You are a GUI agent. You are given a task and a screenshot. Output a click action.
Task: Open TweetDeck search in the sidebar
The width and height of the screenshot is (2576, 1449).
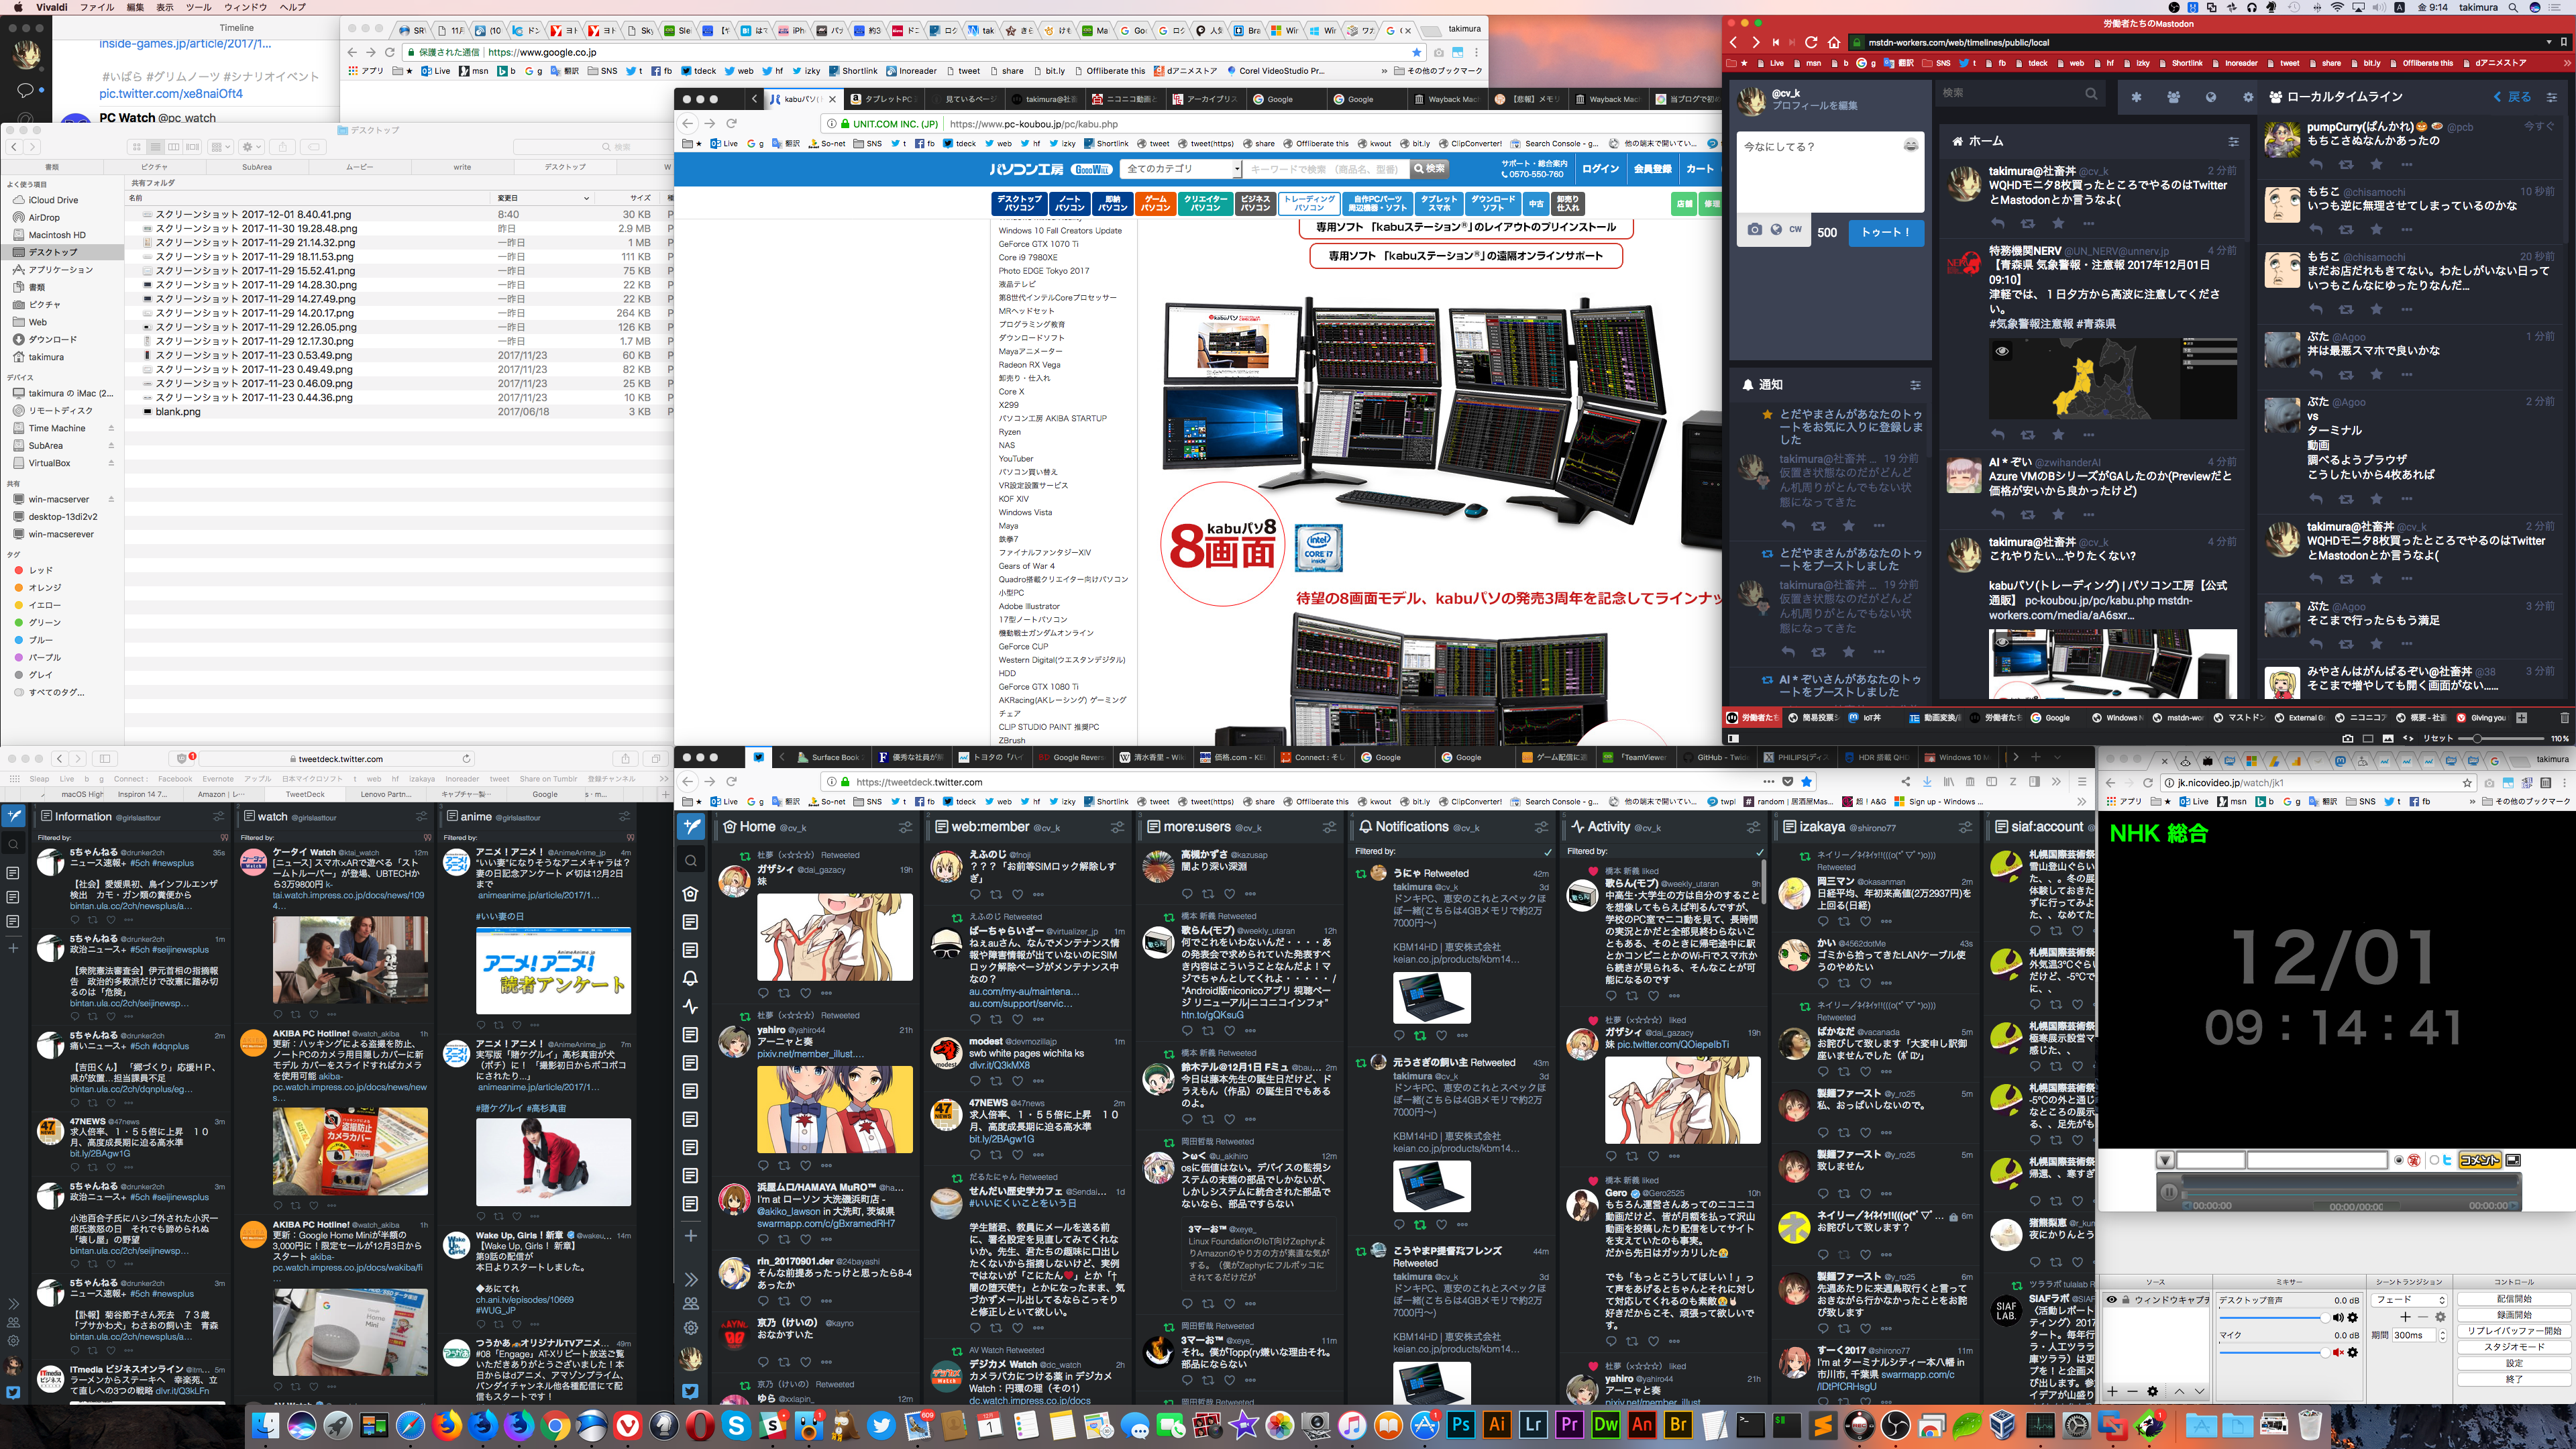click(x=691, y=860)
